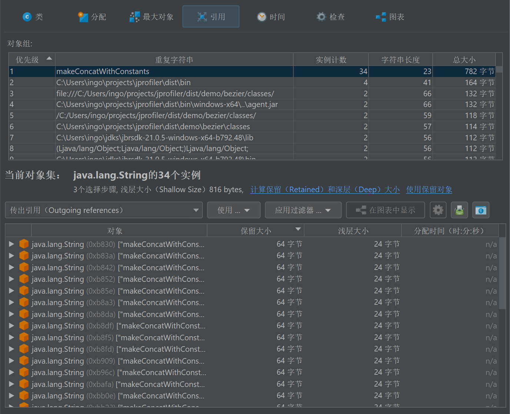Open the 使用 ... dropdown button
Screen dimensions: 510x414
pyautogui.click(x=234, y=210)
